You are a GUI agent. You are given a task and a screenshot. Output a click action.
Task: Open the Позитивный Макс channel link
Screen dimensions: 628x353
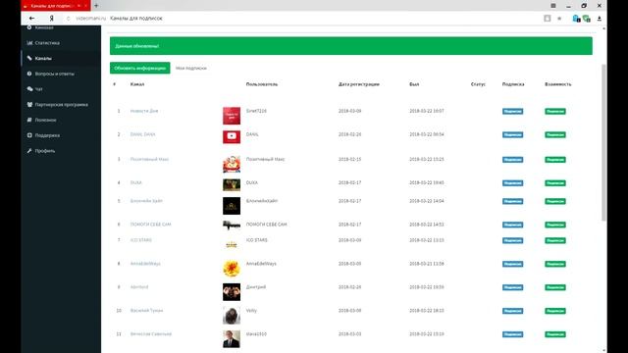[149, 159]
